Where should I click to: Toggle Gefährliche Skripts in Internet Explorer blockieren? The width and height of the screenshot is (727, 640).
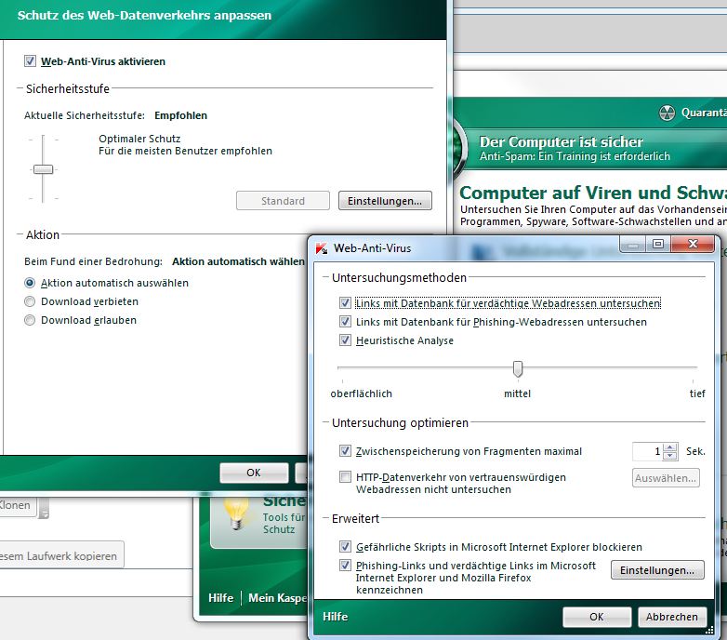click(345, 546)
